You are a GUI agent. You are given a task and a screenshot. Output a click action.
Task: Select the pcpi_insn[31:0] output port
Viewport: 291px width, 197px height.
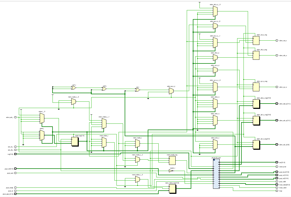[277, 172]
